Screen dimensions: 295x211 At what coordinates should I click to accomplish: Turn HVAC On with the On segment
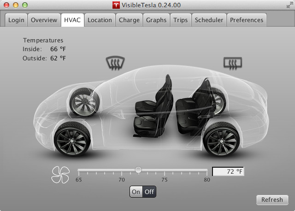[x=136, y=192]
